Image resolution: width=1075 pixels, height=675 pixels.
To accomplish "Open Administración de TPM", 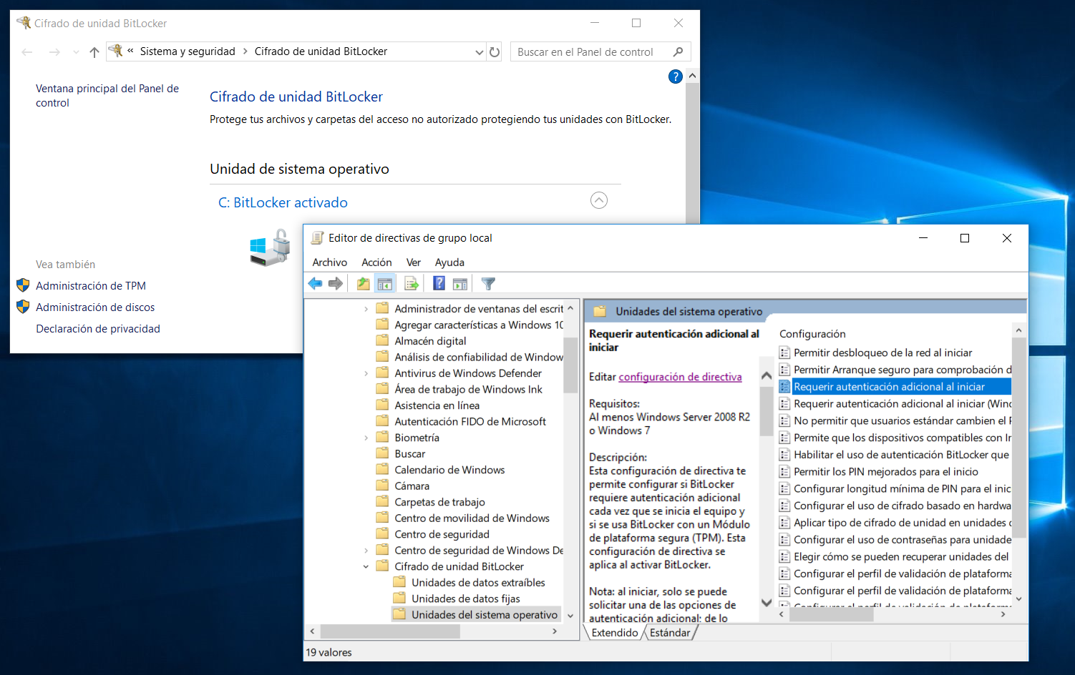I will (x=90, y=285).
